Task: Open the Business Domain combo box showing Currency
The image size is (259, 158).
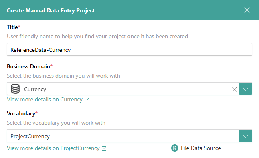Action: (x=123, y=89)
